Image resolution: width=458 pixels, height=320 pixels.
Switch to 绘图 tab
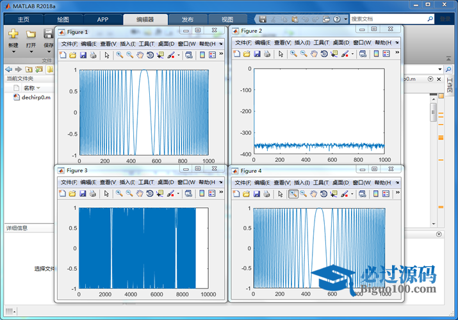coord(63,20)
